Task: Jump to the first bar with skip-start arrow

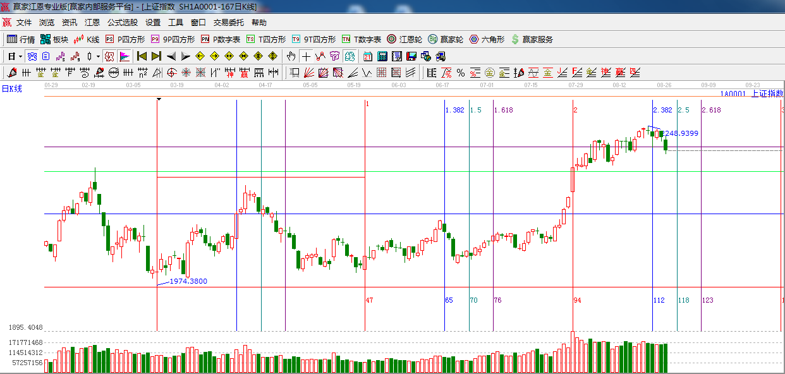Action: click(142, 56)
